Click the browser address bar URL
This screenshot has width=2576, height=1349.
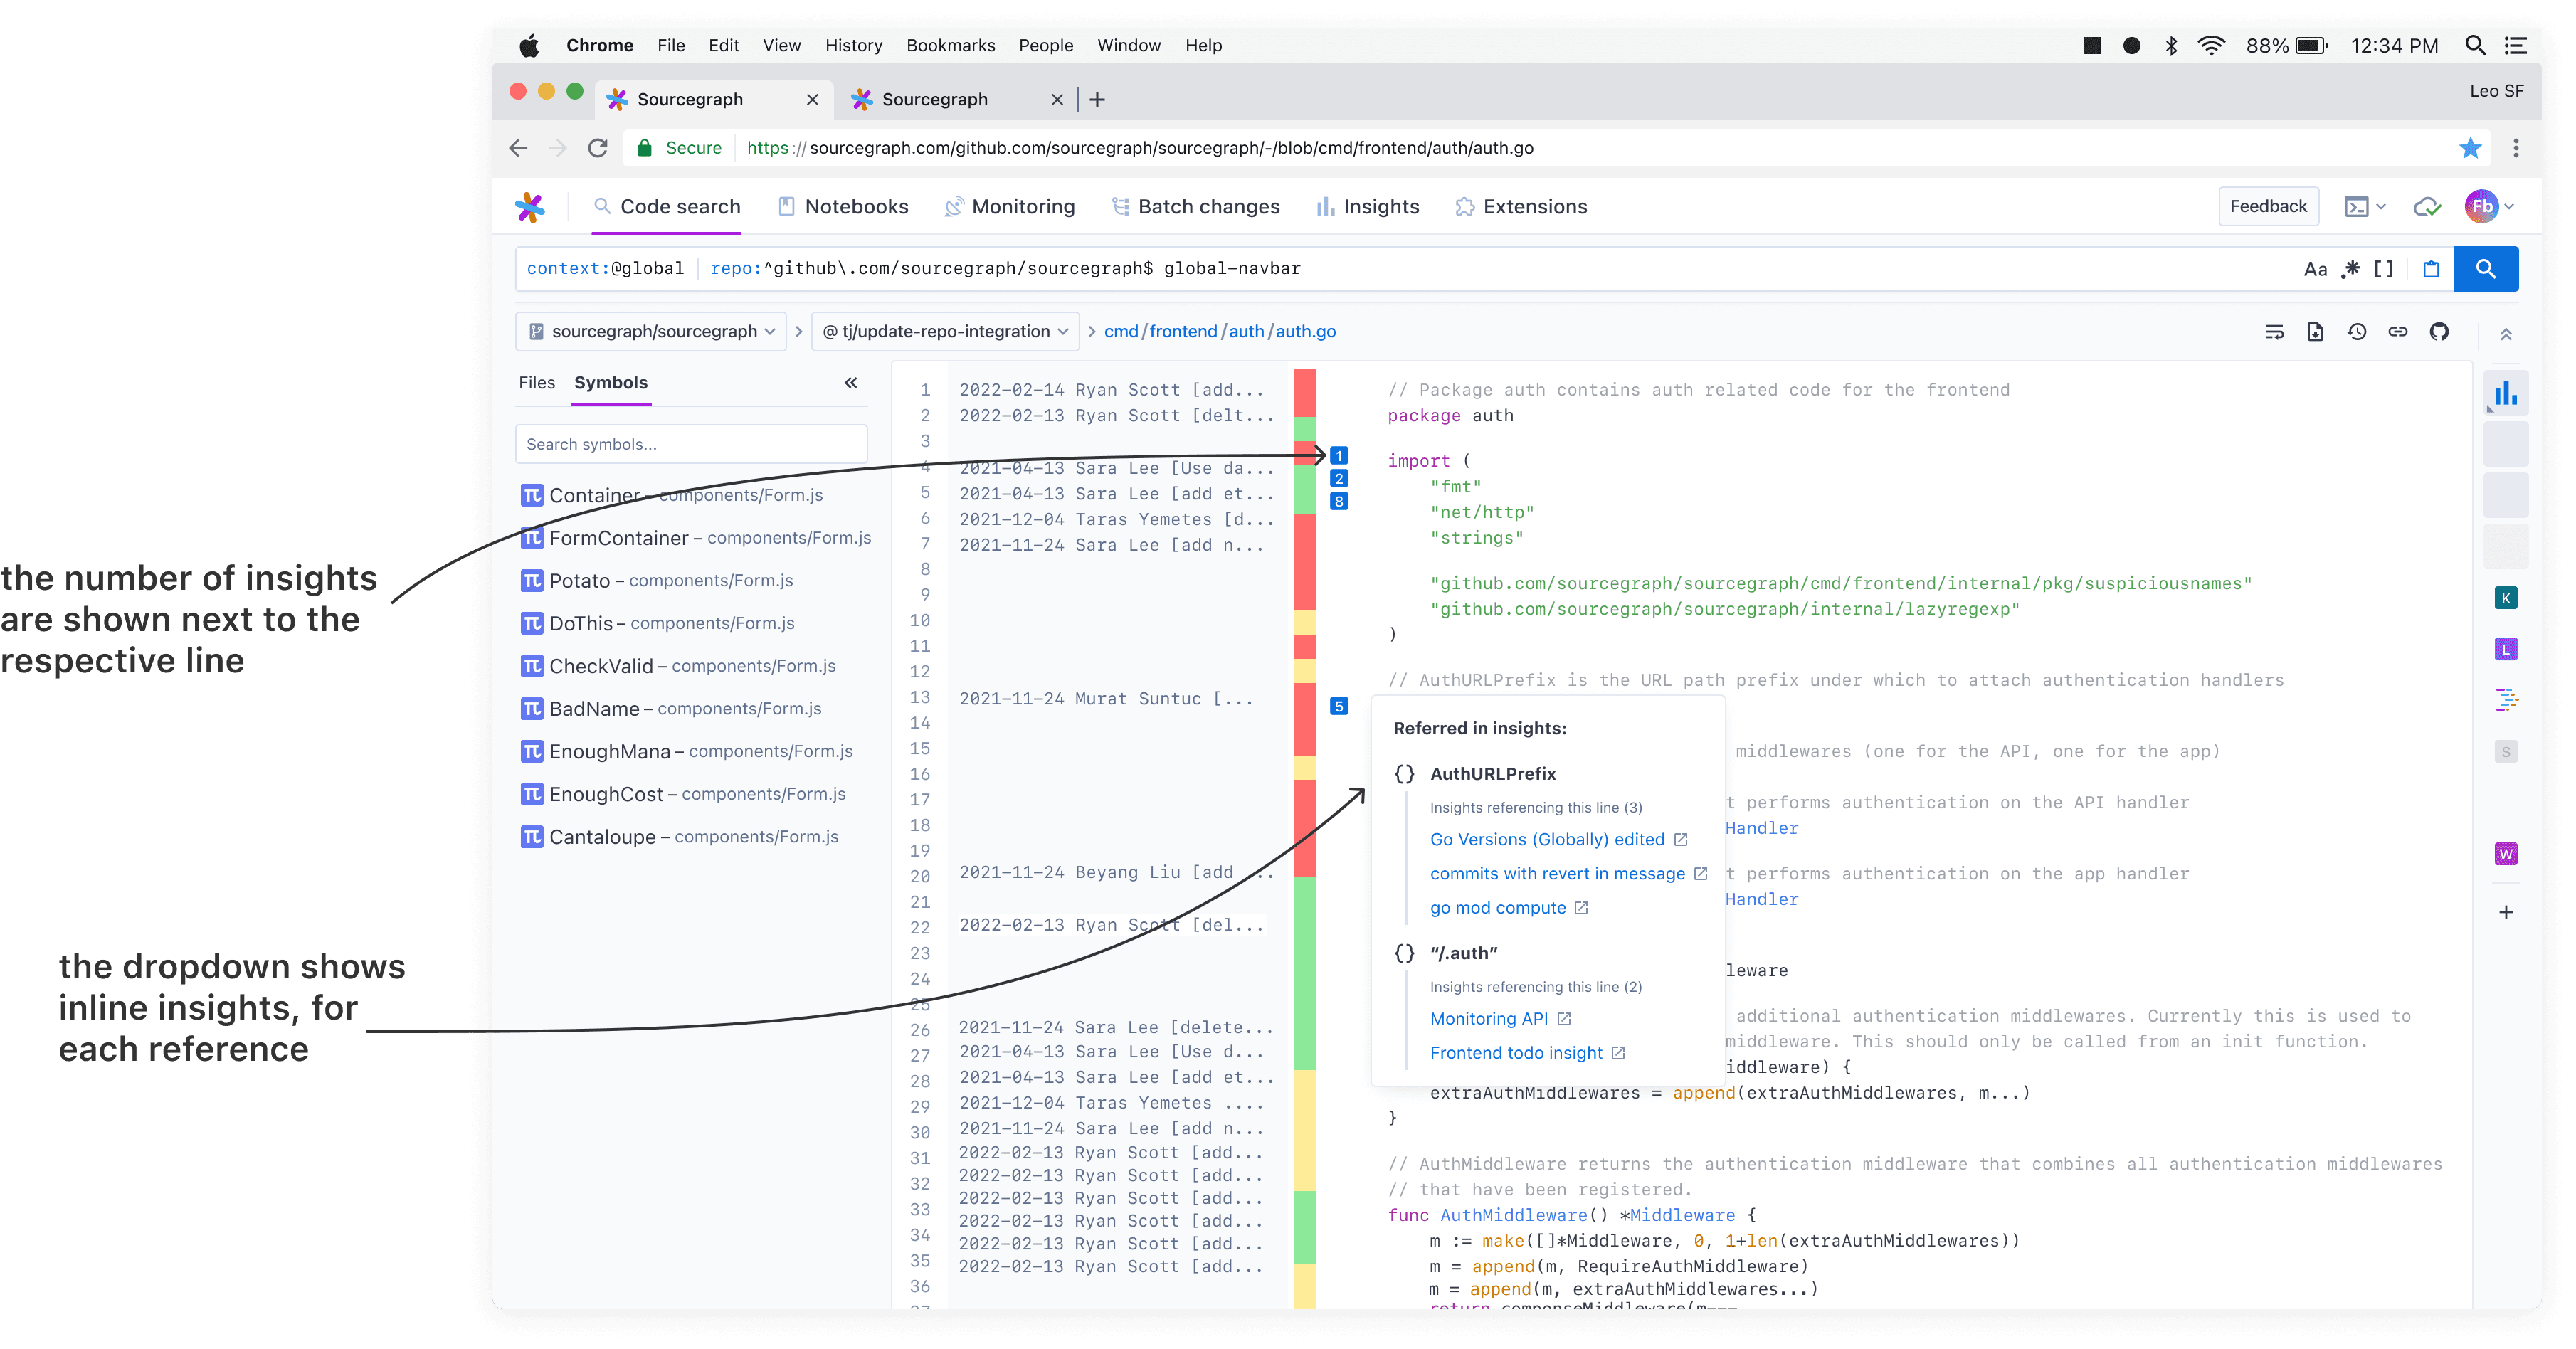click(x=1140, y=148)
